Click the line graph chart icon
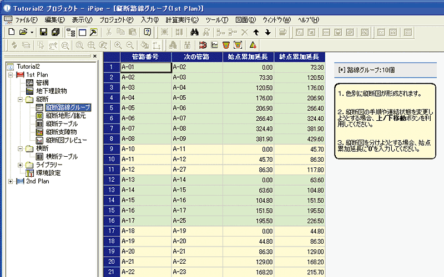The height and width of the screenshot is (277, 444). [215, 45]
